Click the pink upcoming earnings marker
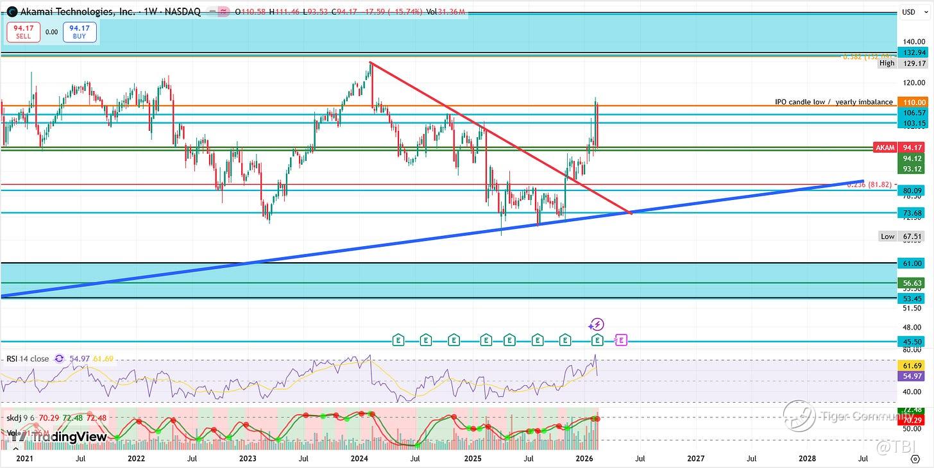Viewport: 934px width, 468px height. click(621, 340)
